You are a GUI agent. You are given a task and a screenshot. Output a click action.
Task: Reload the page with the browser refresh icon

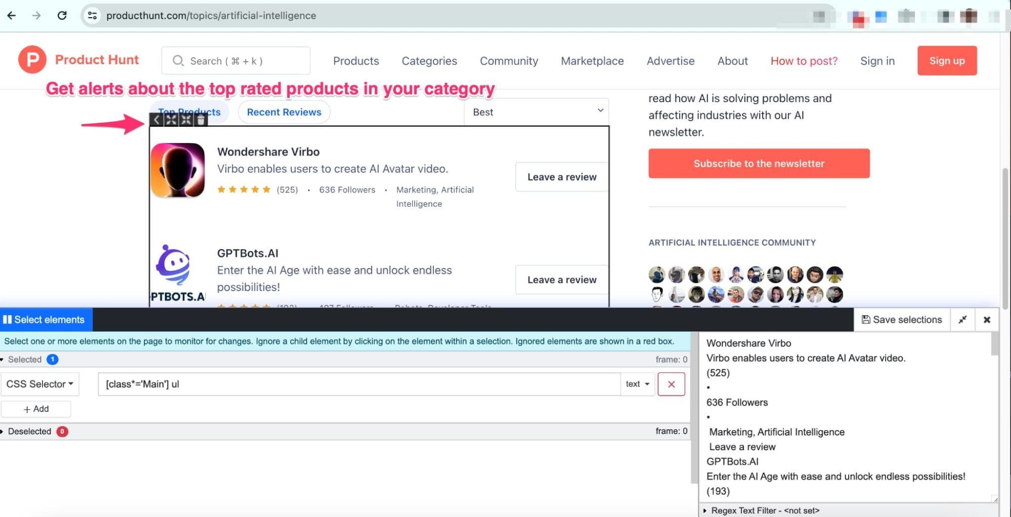coord(62,15)
